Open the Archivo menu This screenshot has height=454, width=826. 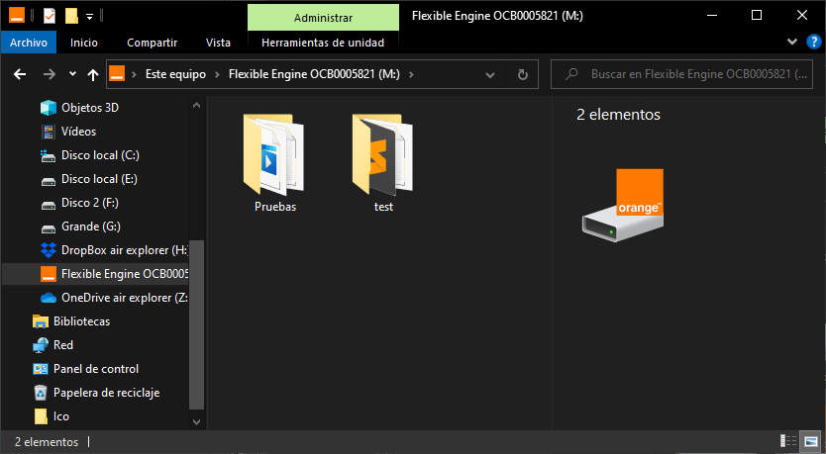[29, 43]
